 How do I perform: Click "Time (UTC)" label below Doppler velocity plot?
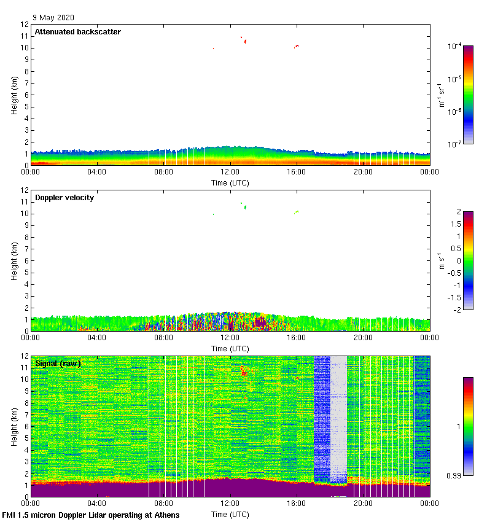point(230,349)
